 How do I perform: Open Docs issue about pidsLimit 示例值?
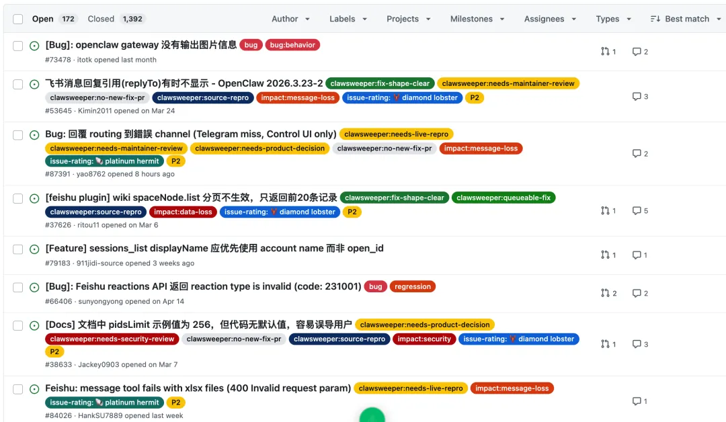tap(198, 325)
